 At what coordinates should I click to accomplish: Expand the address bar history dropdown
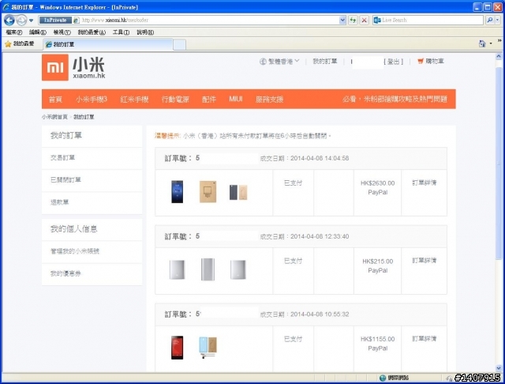point(342,20)
